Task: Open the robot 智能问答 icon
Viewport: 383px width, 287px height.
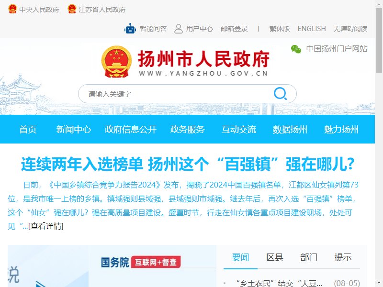Action: point(130,29)
